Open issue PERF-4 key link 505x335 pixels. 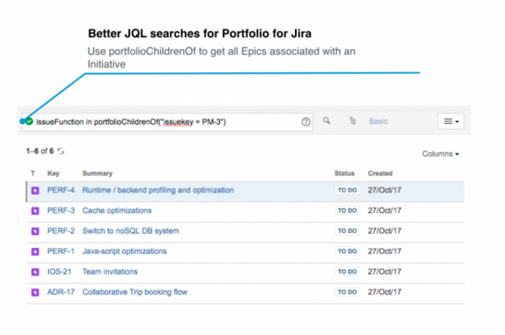click(60, 190)
